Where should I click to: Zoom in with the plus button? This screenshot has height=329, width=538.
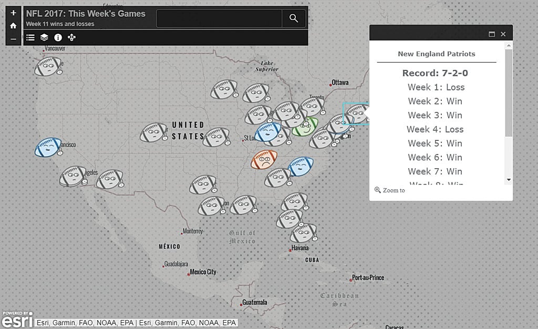13,13
